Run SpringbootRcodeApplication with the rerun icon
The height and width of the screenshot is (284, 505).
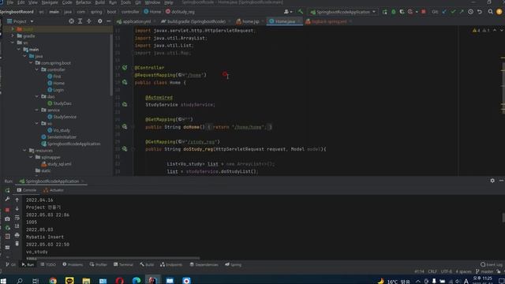(x=385, y=12)
